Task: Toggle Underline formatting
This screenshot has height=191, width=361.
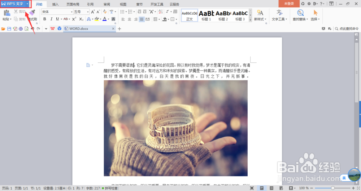Action: click(x=57, y=19)
